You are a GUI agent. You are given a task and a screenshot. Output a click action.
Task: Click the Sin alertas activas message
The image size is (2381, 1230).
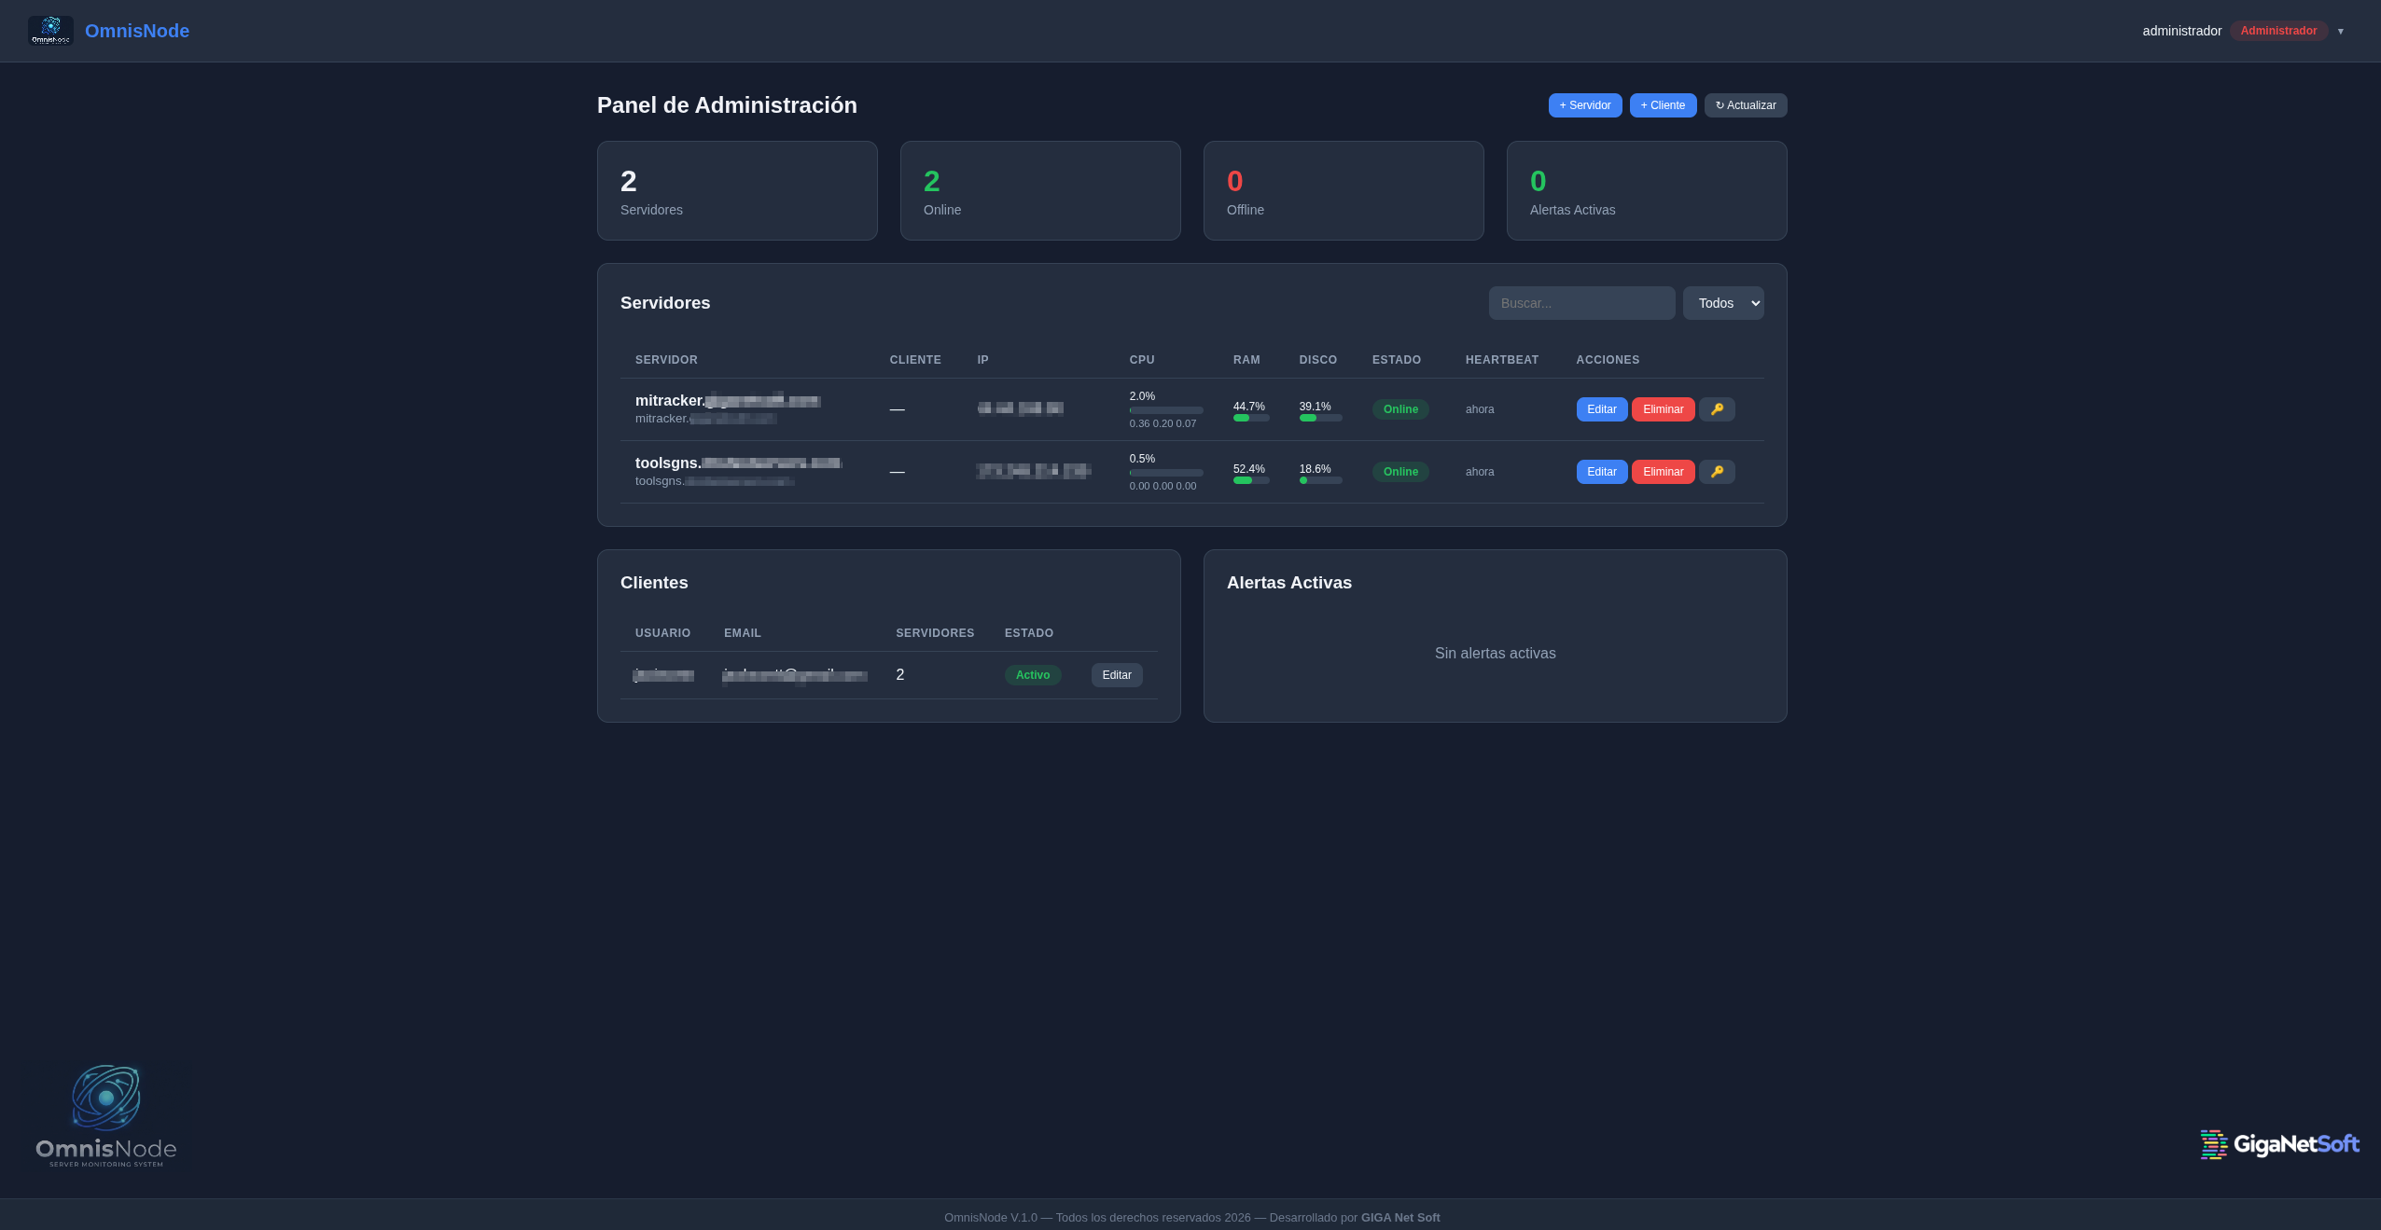point(1495,654)
